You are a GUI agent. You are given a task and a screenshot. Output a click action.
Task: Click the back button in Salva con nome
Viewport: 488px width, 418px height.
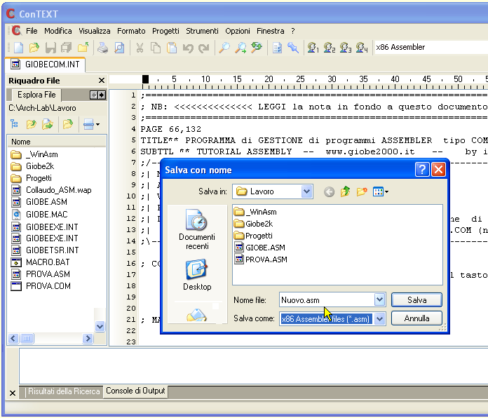[x=329, y=191]
